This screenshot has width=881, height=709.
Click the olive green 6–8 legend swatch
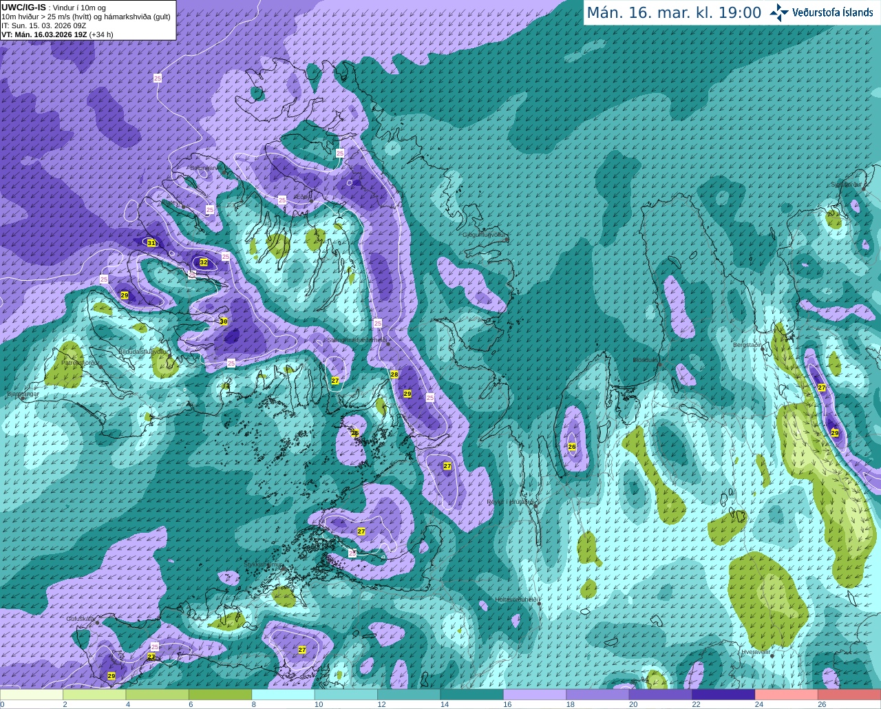tap(220, 695)
